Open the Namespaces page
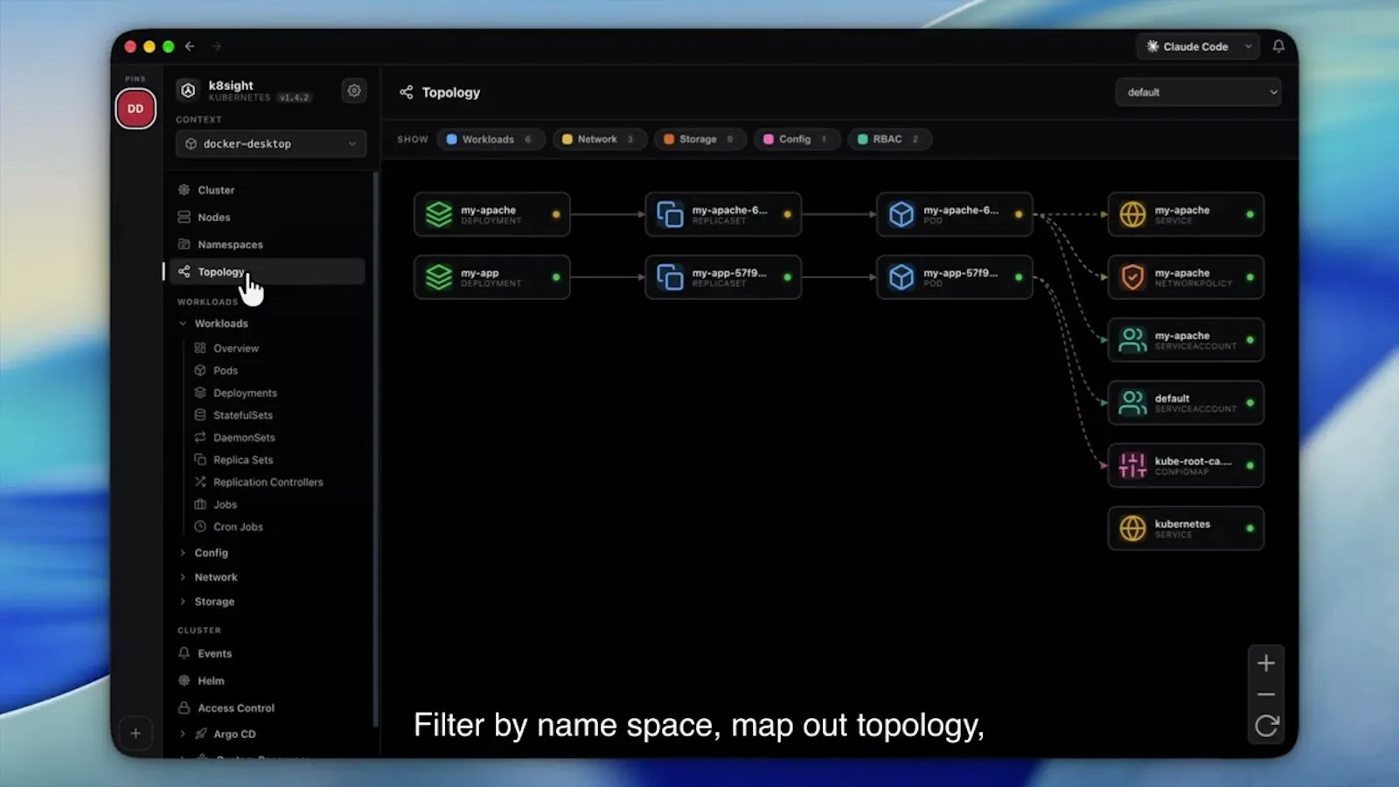 267,244
